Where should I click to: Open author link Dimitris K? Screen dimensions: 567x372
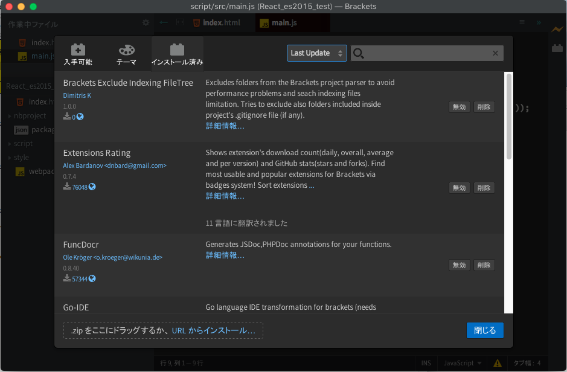point(77,95)
